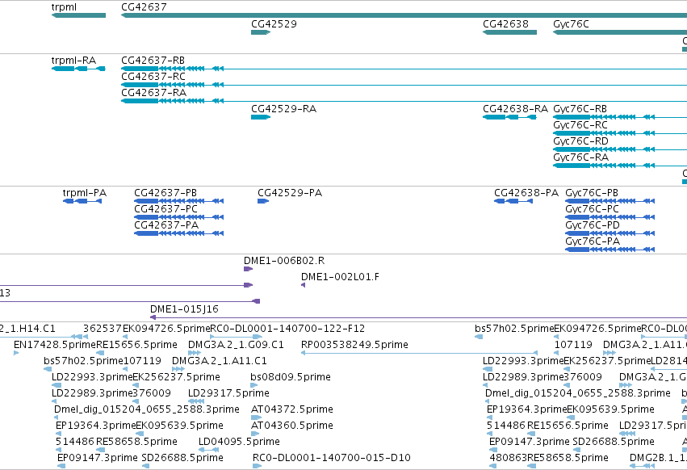Image resolution: width=687 pixels, height=470 pixels.
Task: Select transcript CG42637-RB
Action: coord(404,69)
